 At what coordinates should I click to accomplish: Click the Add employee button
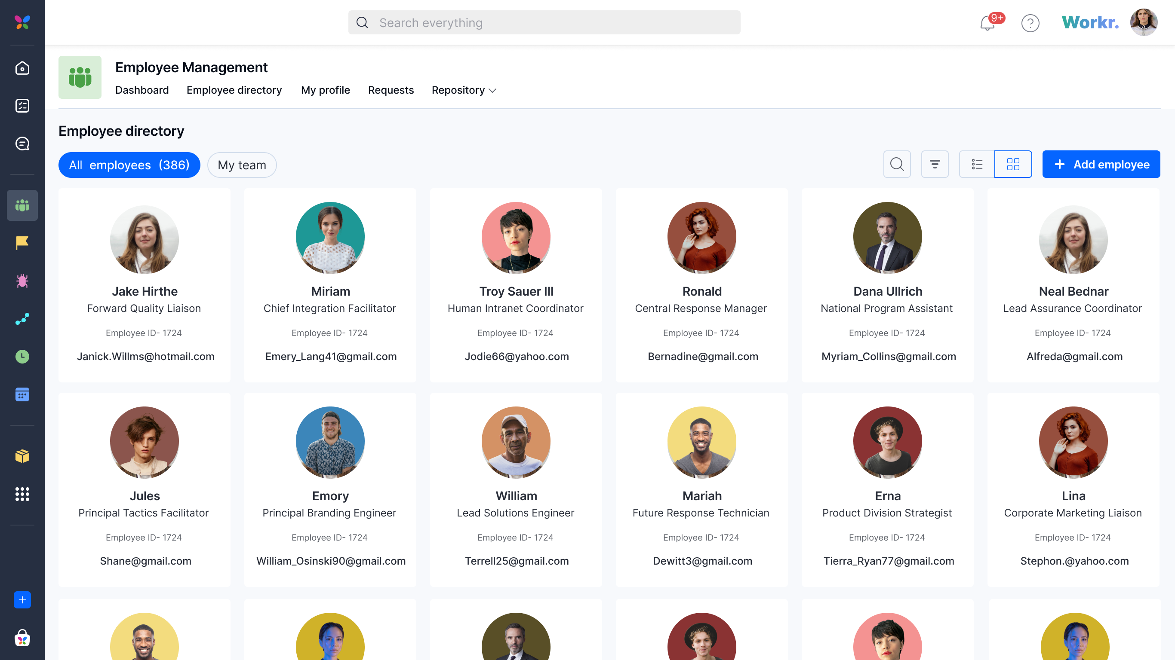[x=1101, y=164]
